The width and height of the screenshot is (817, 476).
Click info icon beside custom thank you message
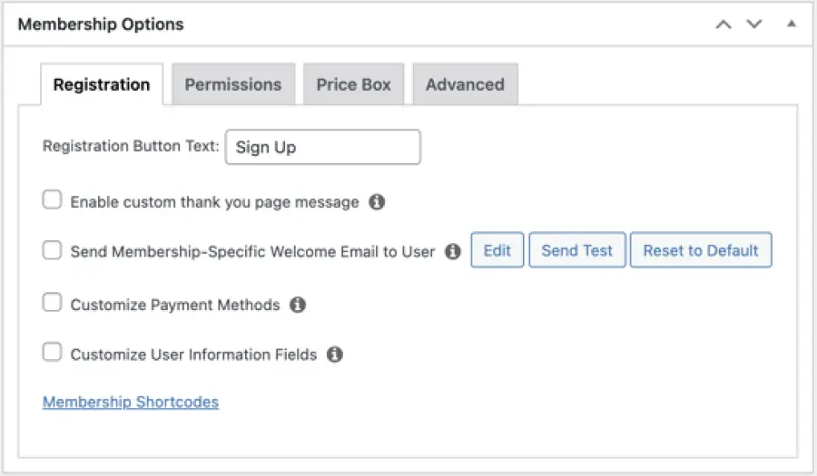tap(377, 202)
